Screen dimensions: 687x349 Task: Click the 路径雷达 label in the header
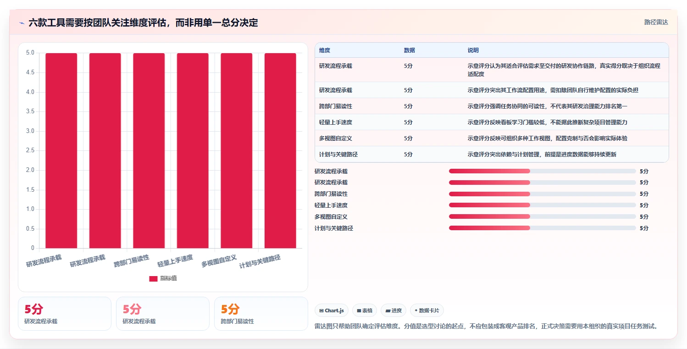(x=656, y=22)
